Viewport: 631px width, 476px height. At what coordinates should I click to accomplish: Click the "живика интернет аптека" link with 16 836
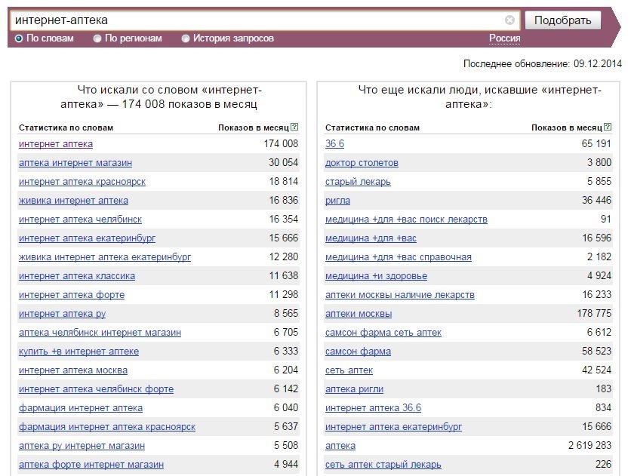pos(74,201)
